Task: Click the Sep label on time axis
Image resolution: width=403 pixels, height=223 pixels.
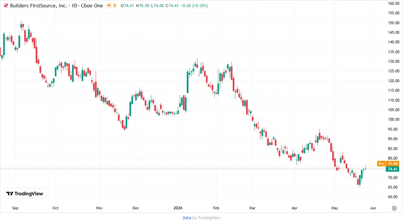Action: coord(15,208)
